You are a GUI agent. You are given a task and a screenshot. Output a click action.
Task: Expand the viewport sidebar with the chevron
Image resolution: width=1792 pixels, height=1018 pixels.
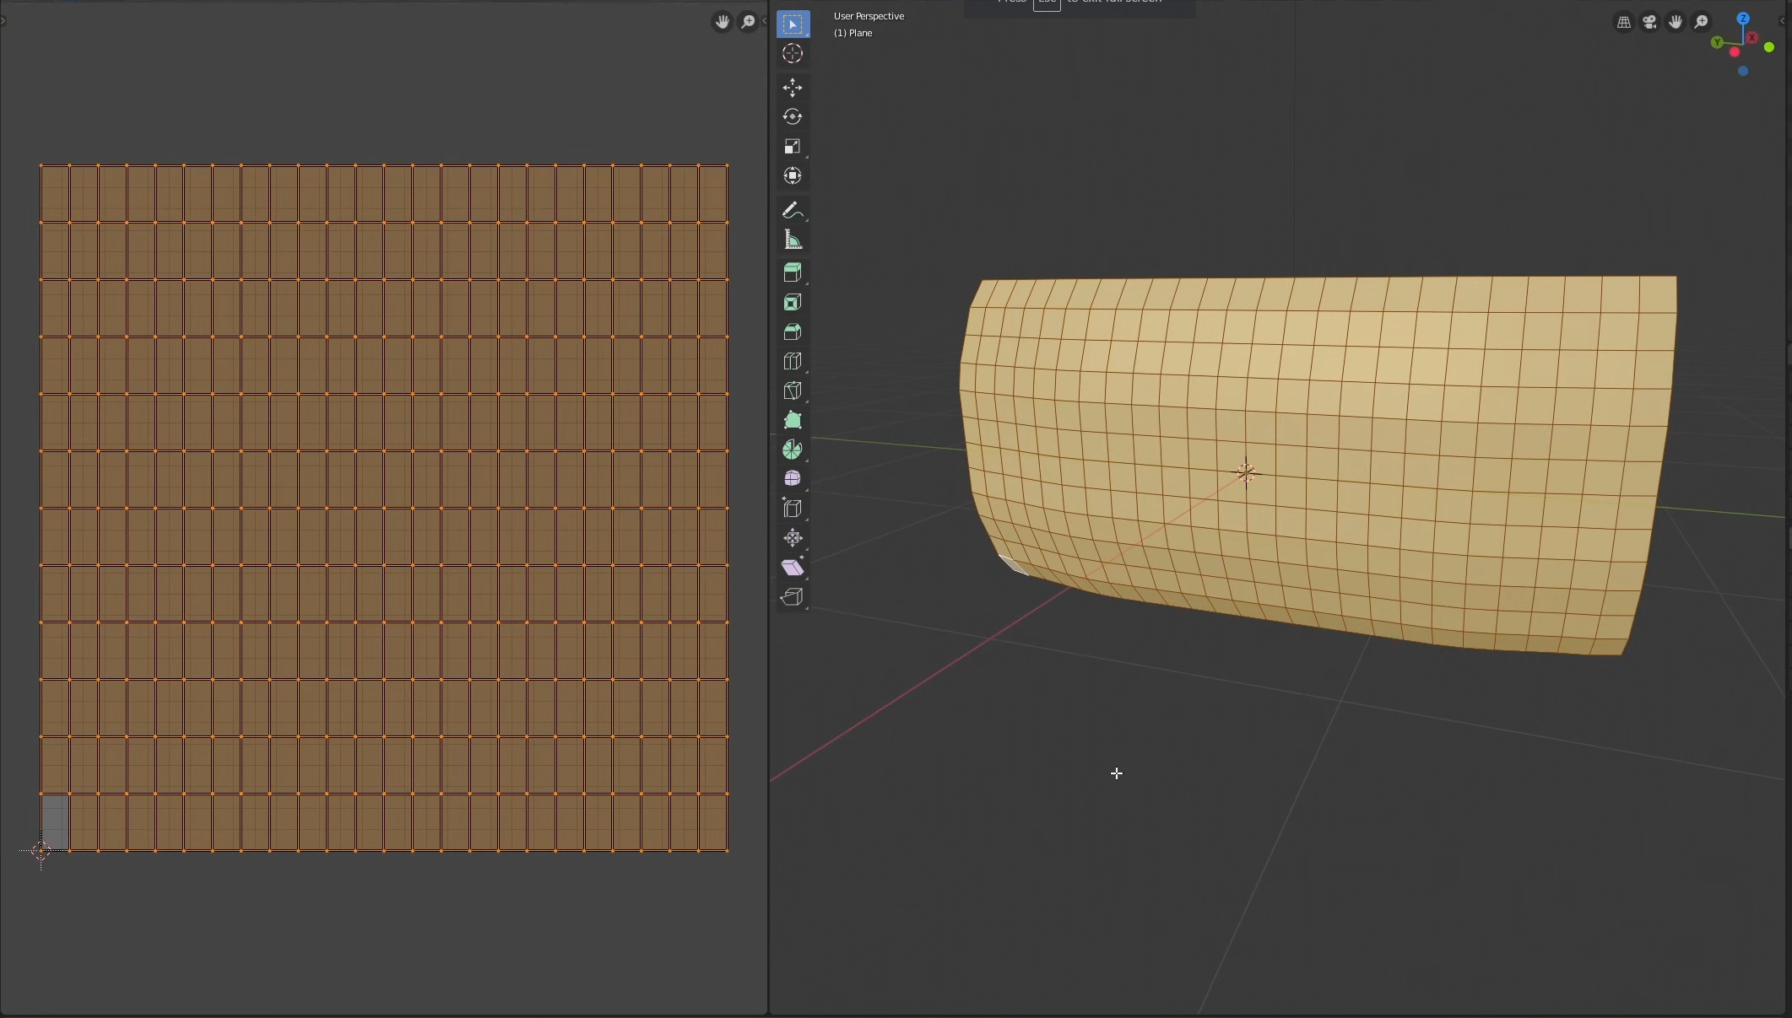click(x=1783, y=21)
